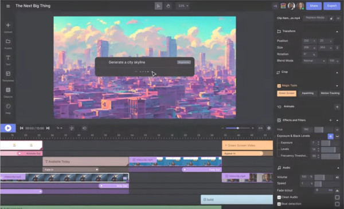Click the Export button
Viewport: 344px width, 209px height.
[x=331, y=6]
